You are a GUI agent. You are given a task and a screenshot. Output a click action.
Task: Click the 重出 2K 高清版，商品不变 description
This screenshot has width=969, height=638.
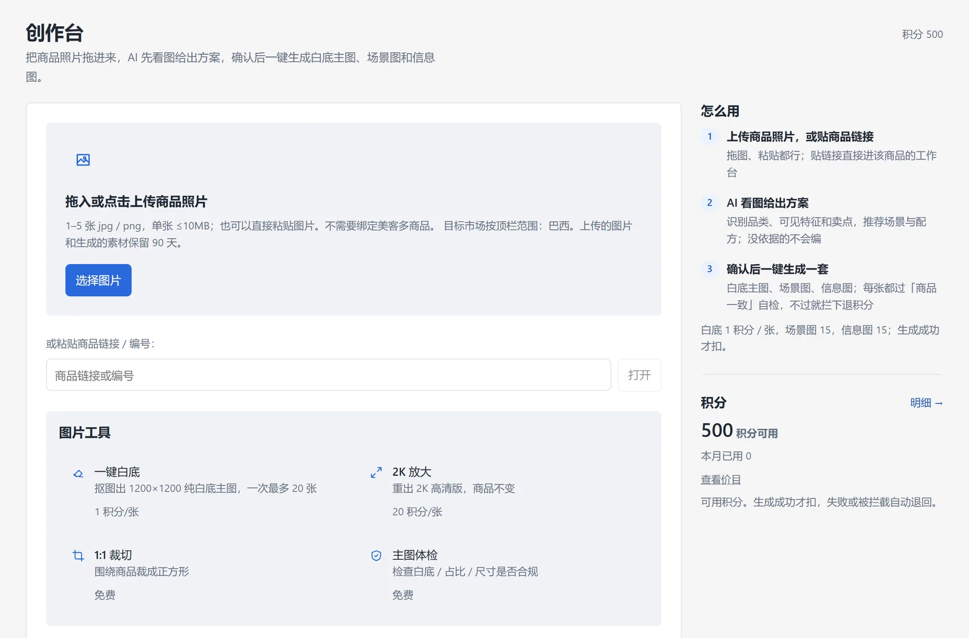pos(454,489)
